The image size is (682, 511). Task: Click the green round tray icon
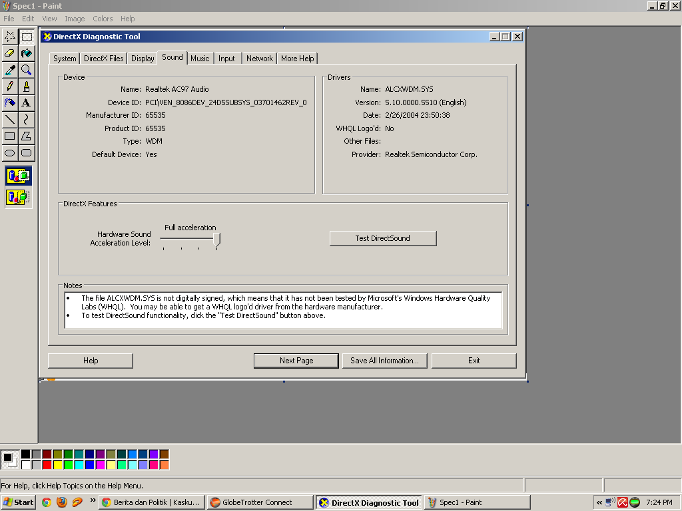coord(635,502)
